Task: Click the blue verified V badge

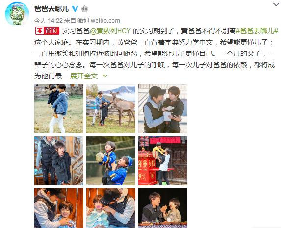Action: (75, 9)
